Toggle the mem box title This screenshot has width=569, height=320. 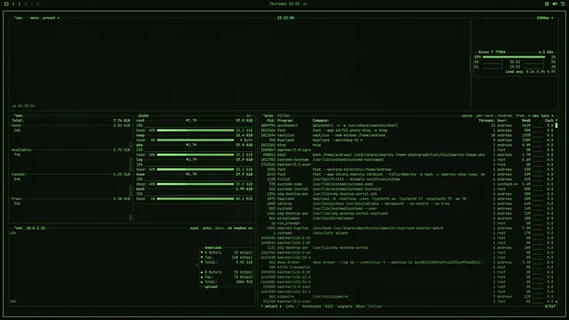tap(18, 116)
